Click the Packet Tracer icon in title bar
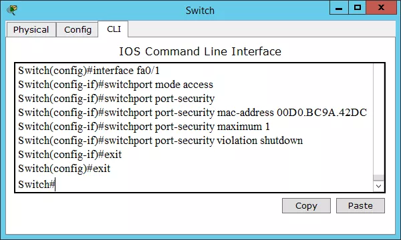 [12, 10]
